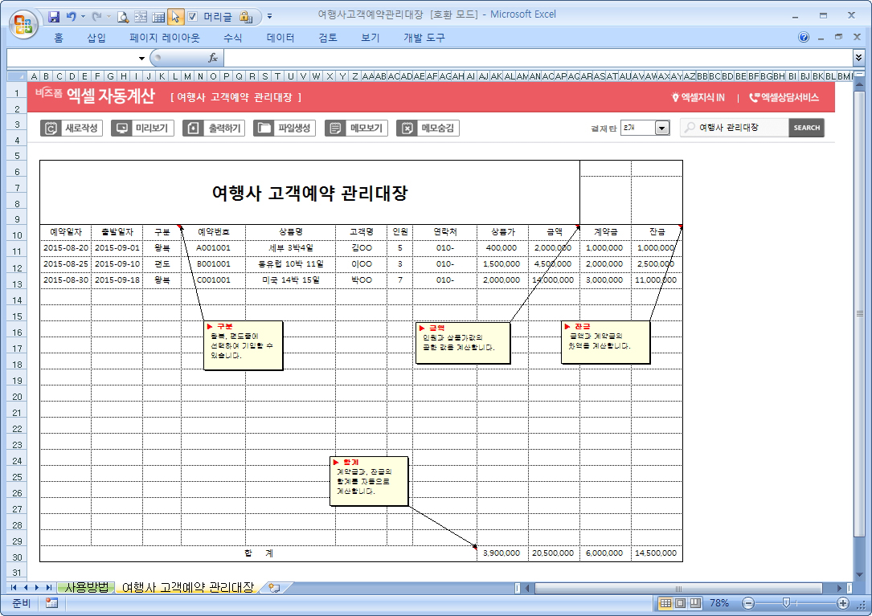Screen dimensions: 872x616
Task: Click the 새로작성 button
Action: (x=72, y=128)
